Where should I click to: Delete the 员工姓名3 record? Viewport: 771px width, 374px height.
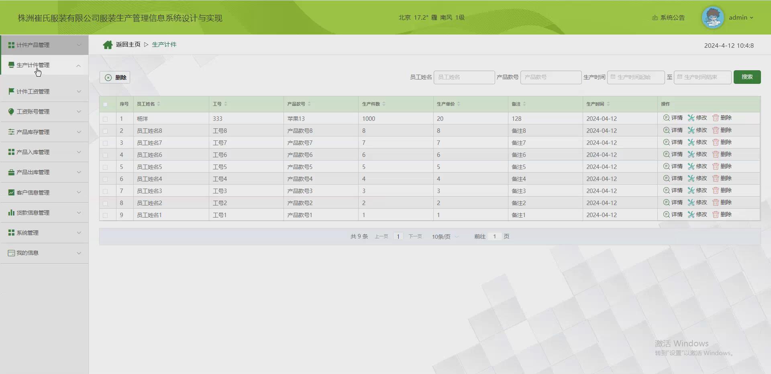(722, 190)
